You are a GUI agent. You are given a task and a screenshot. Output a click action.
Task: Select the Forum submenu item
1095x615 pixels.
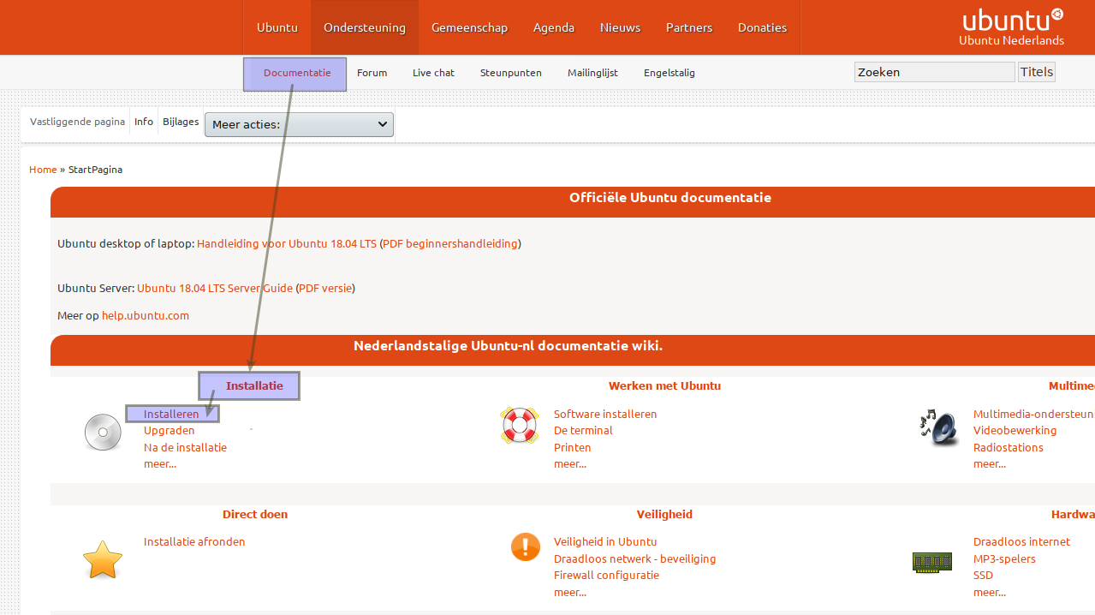[x=372, y=73]
